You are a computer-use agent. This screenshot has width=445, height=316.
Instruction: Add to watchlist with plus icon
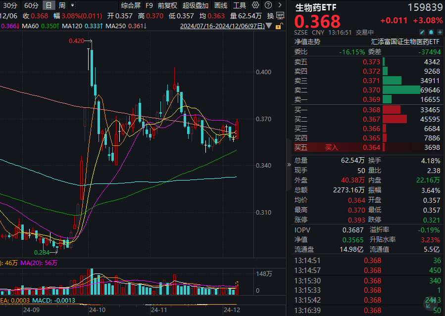pyautogui.click(x=440, y=32)
